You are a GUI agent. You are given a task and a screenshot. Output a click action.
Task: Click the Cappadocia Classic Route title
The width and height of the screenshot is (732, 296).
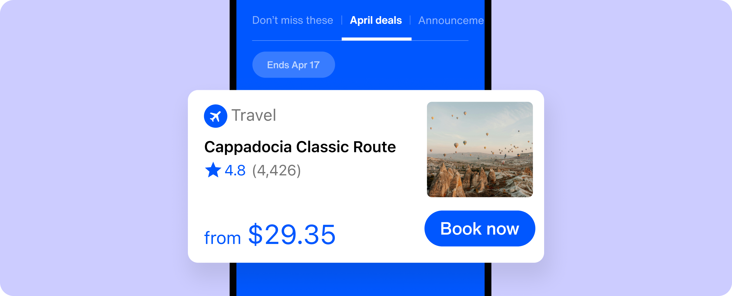click(300, 147)
